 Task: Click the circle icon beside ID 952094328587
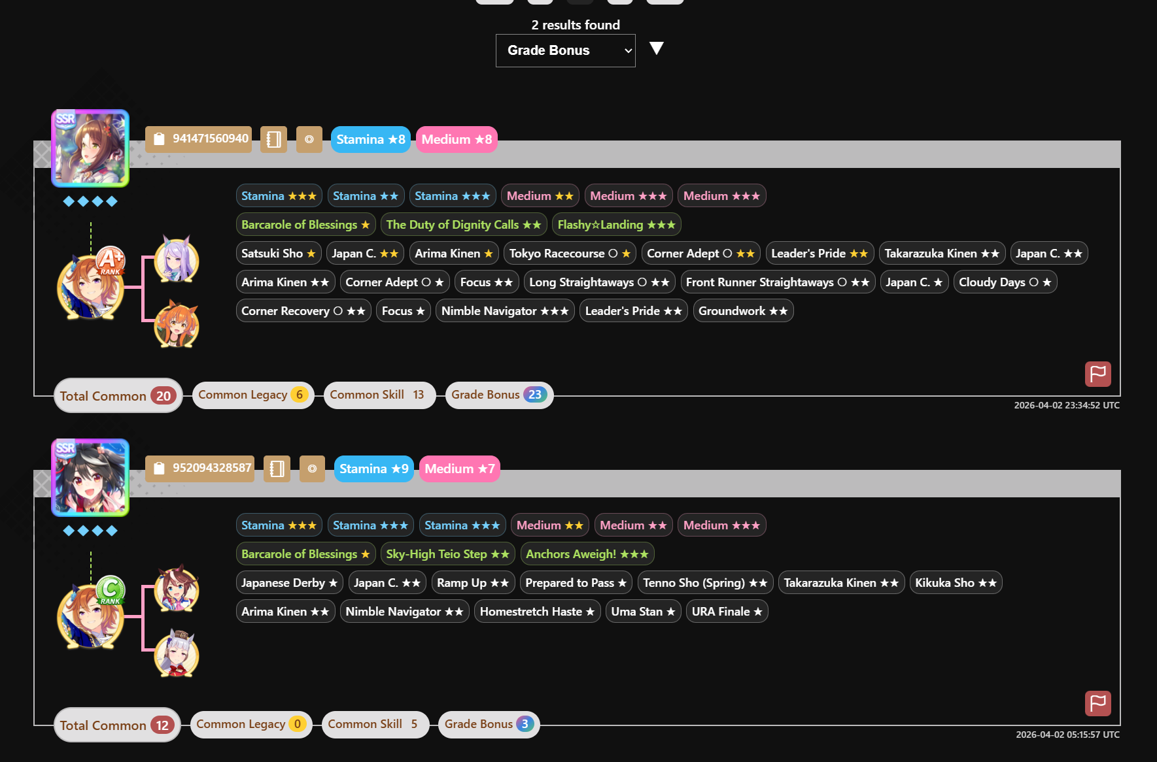pos(313,469)
